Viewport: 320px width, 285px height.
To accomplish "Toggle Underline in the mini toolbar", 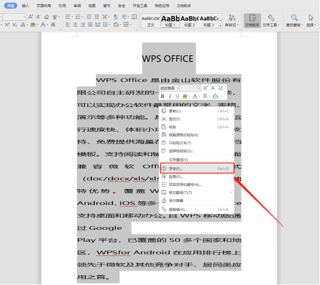I will [177, 96].
